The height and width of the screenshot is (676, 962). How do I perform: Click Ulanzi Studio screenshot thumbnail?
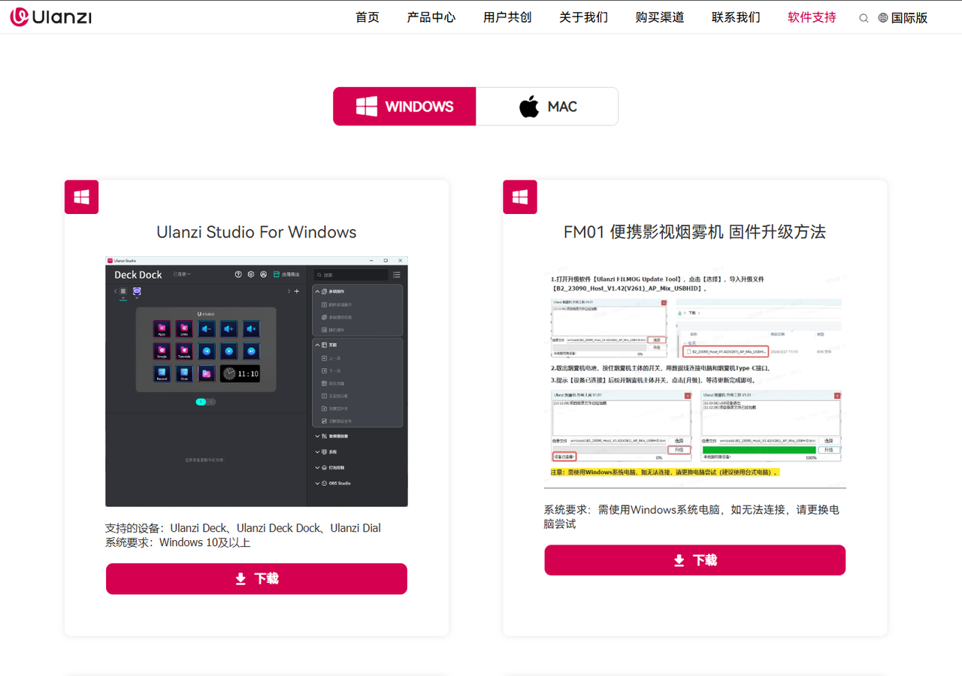[x=256, y=382]
